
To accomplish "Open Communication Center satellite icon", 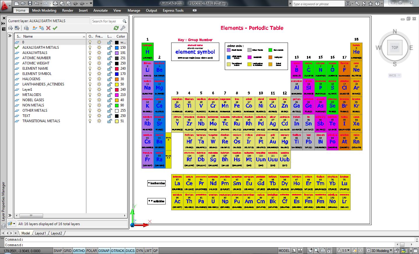I will coord(364,3).
